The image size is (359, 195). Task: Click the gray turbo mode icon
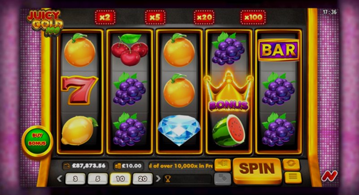click(x=222, y=178)
